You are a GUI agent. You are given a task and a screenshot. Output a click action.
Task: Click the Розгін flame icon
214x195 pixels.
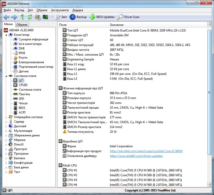pyautogui.click(x=16, y=58)
